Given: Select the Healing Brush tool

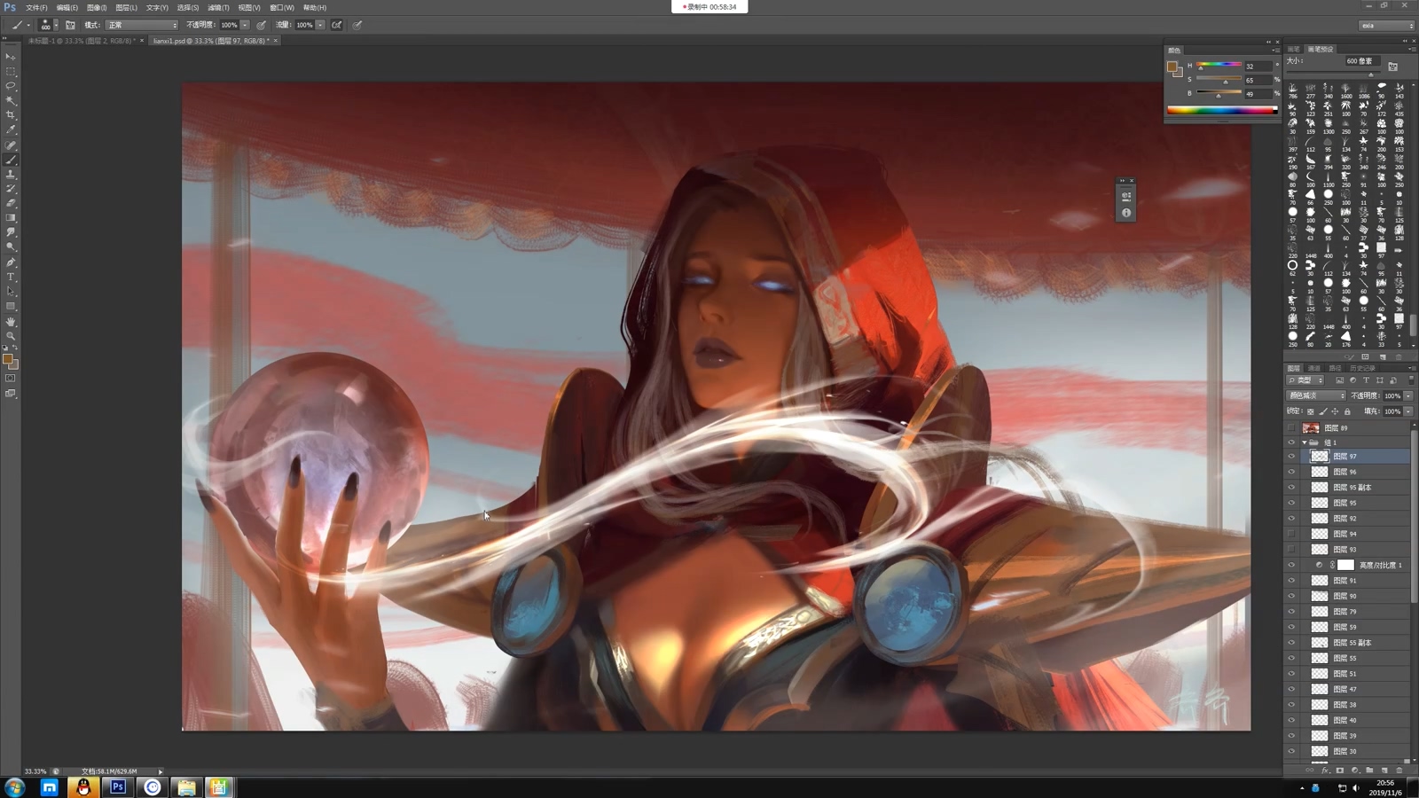Looking at the screenshot, I should (x=11, y=145).
